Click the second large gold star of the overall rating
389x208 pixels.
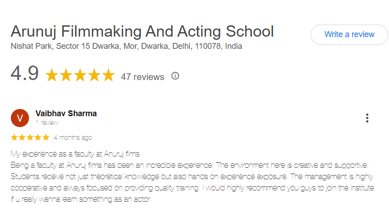(67, 75)
